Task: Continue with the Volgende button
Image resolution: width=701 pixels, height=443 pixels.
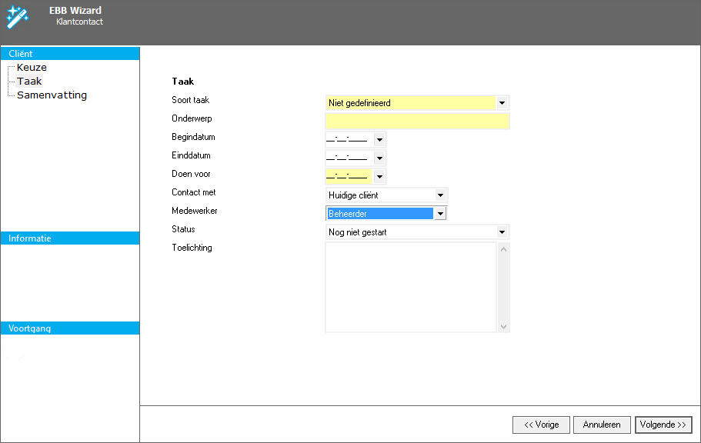Action: (663, 425)
